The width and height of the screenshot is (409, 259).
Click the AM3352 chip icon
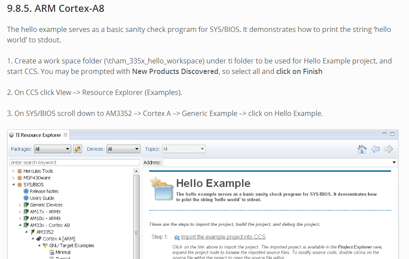[x=33, y=232]
